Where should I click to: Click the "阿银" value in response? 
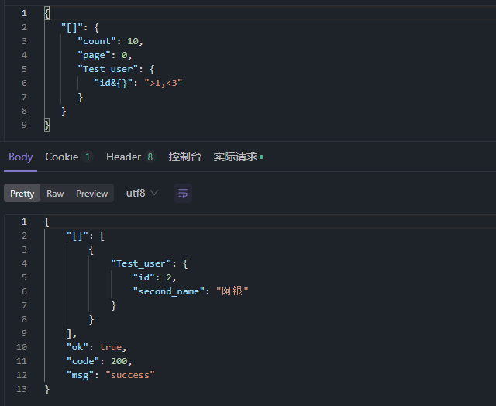click(232, 291)
